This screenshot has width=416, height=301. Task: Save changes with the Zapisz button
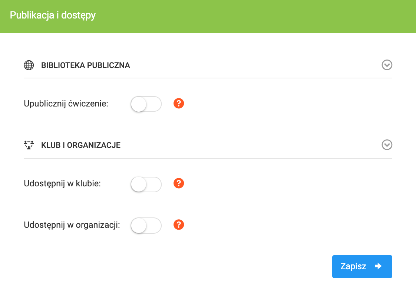click(x=361, y=266)
